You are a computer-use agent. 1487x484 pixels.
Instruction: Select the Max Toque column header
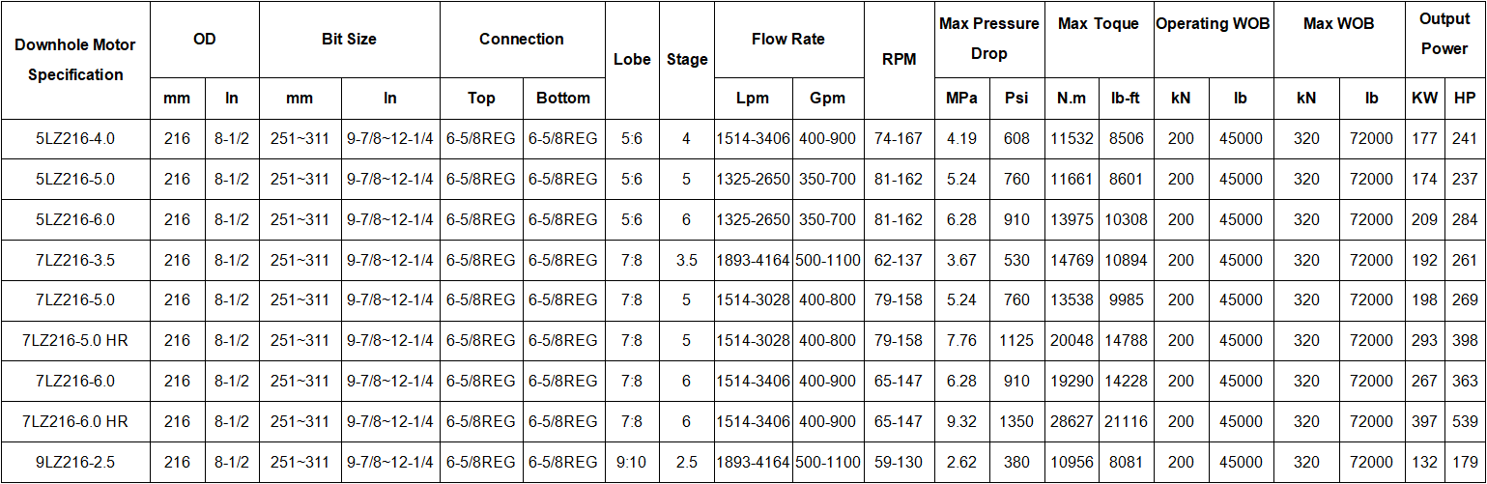1099,23
